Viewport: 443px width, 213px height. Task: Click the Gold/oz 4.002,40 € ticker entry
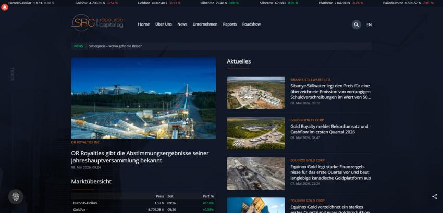click(x=160, y=3)
